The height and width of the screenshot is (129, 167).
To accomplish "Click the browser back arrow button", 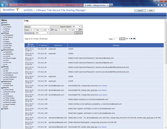I will pos(3,5).
